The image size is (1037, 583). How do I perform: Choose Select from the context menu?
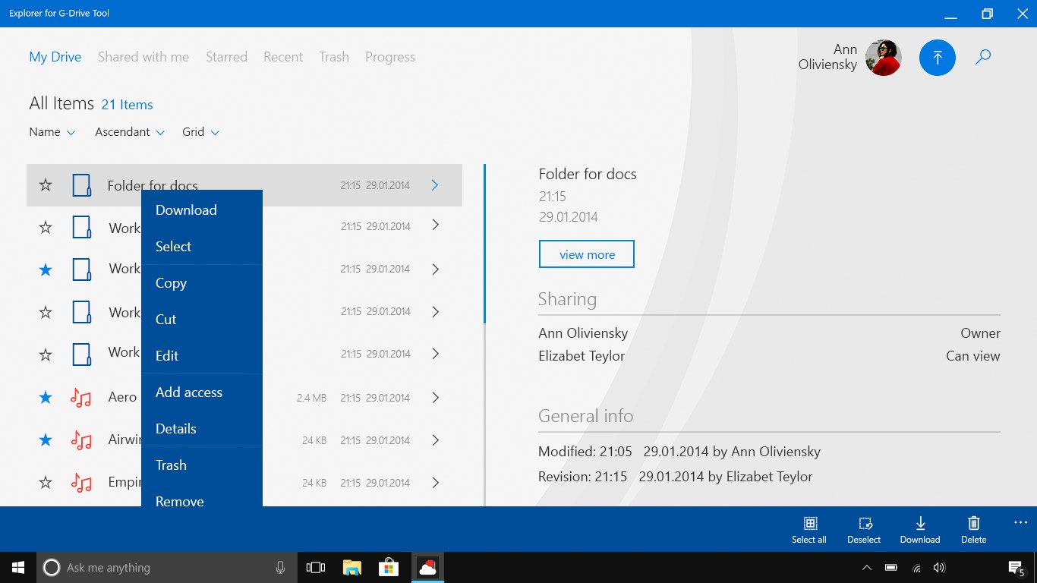tap(202, 247)
